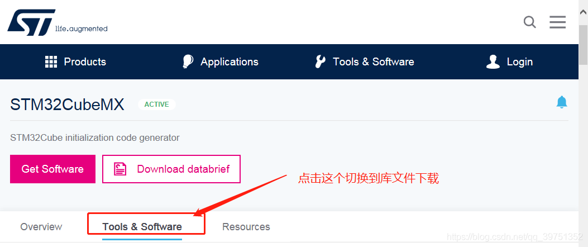588x247 pixels.
Task: Click the blue notification bell icon
Action: pyautogui.click(x=561, y=102)
